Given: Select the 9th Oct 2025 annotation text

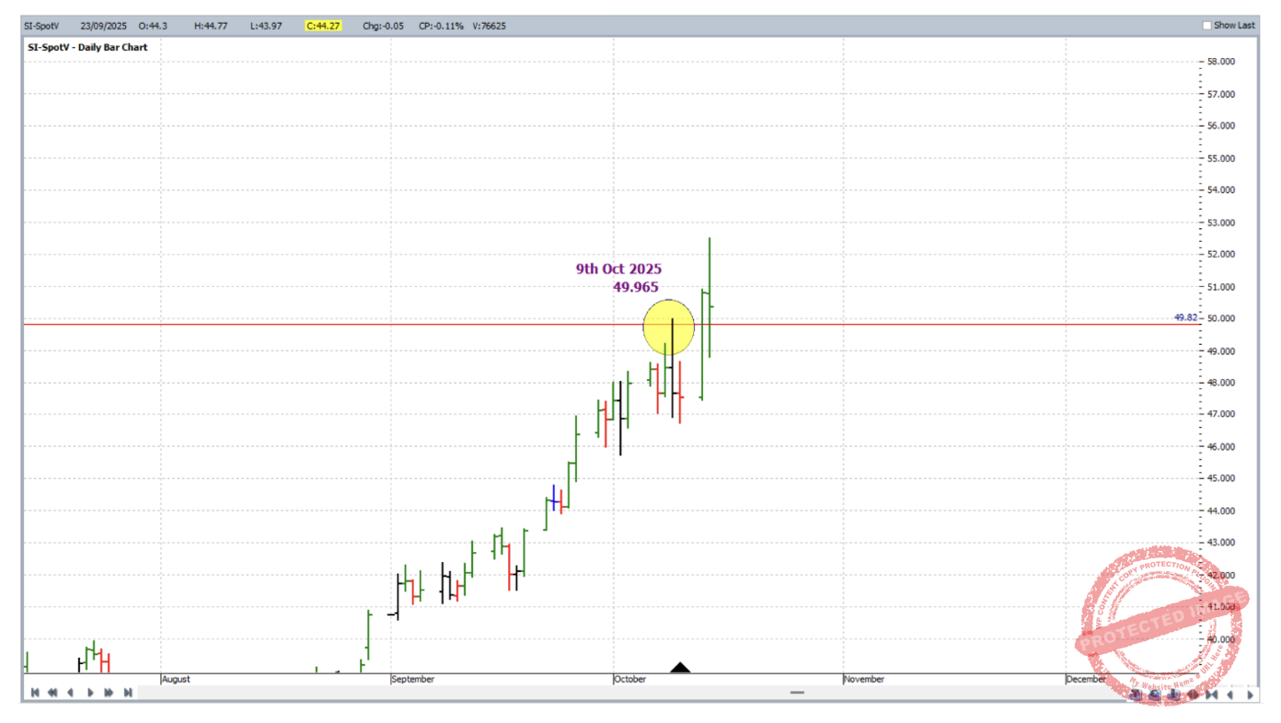Looking at the screenshot, I should point(618,270).
